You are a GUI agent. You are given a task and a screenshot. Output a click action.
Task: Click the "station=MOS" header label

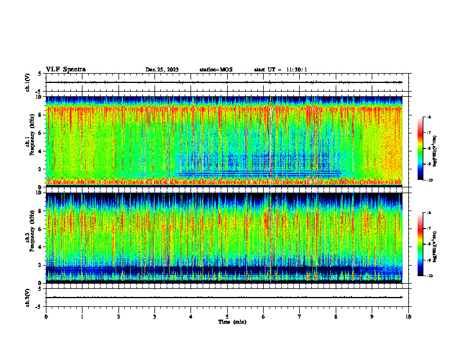(x=216, y=70)
